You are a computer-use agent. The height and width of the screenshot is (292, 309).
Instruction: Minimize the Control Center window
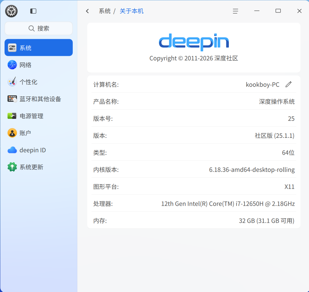coord(257,11)
